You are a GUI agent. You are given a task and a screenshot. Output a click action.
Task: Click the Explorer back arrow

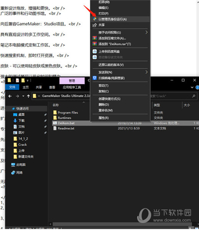pyautogui.click(x=10, y=96)
